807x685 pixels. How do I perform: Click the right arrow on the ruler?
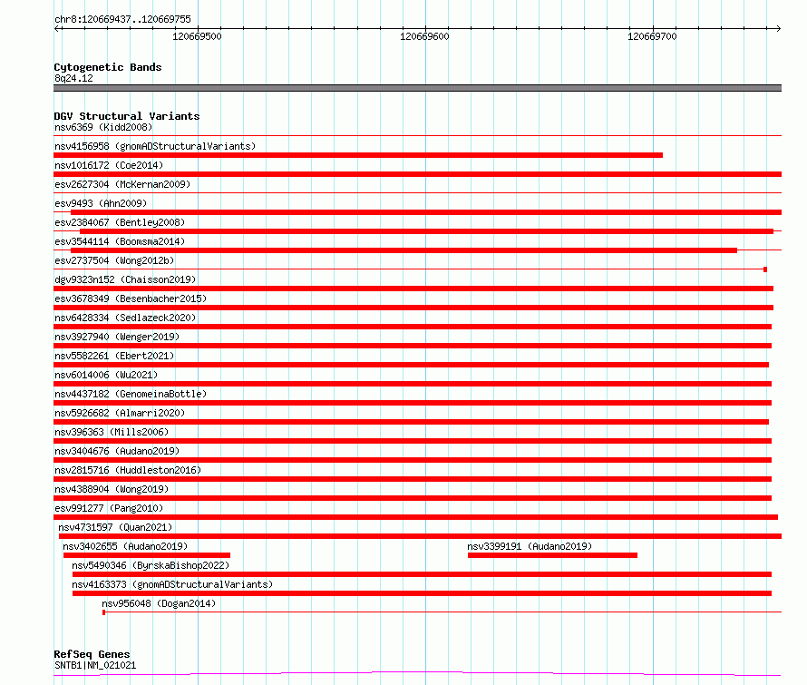(778, 28)
